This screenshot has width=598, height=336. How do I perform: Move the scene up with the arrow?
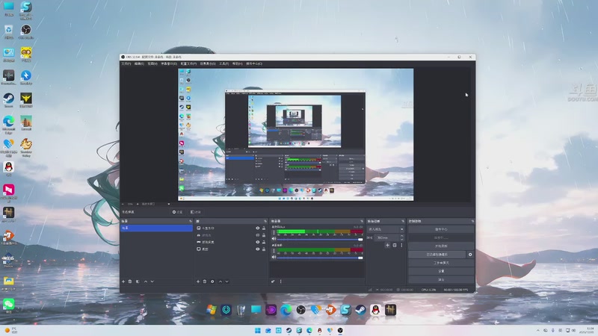tap(146, 281)
